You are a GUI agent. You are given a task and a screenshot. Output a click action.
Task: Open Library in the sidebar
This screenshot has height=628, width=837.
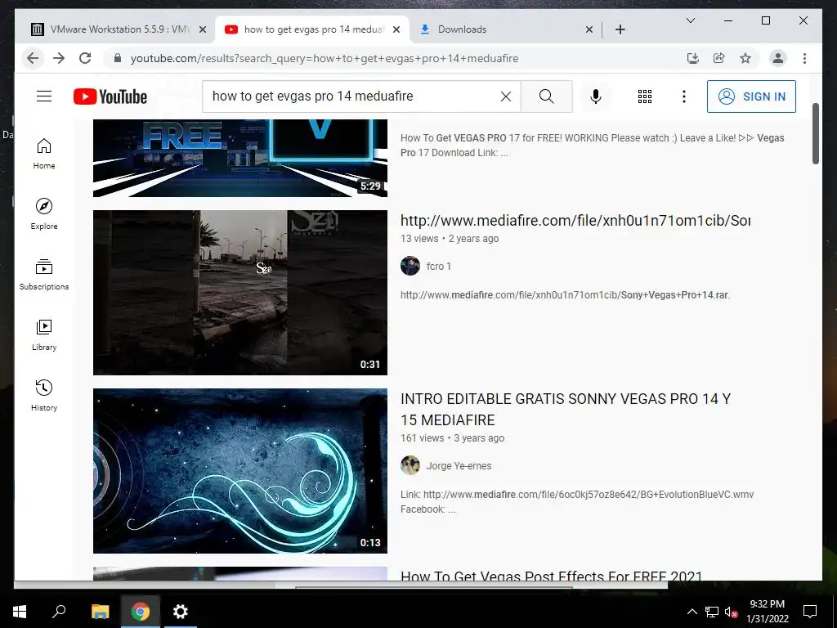pyautogui.click(x=44, y=334)
